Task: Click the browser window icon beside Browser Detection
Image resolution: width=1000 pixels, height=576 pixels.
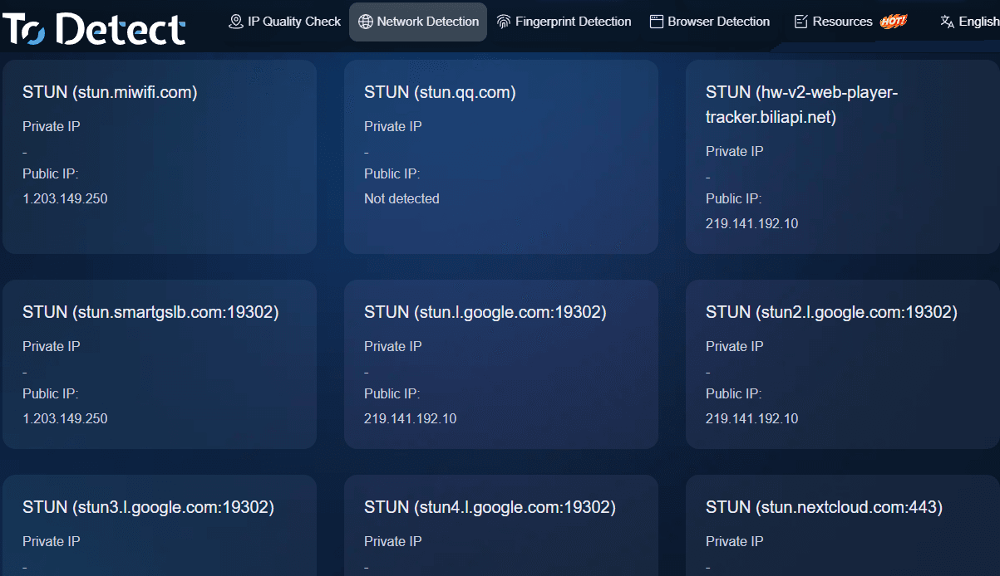Action: click(x=656, y=22)
